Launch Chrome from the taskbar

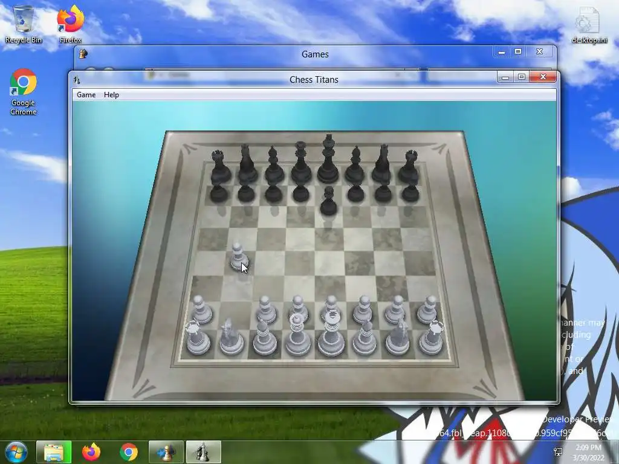[129, 452]
